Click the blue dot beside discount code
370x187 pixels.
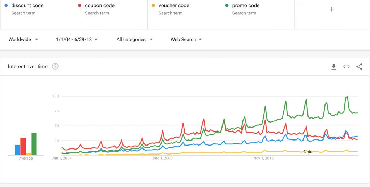6,5
